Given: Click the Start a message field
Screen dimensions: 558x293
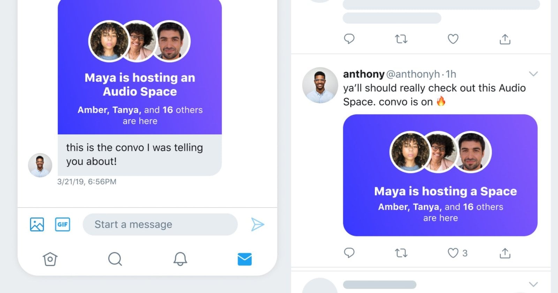Looking at the screenshot, I should (x=160, y=224).
